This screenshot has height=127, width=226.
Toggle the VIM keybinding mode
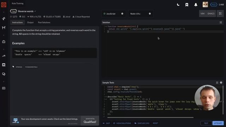202,13
